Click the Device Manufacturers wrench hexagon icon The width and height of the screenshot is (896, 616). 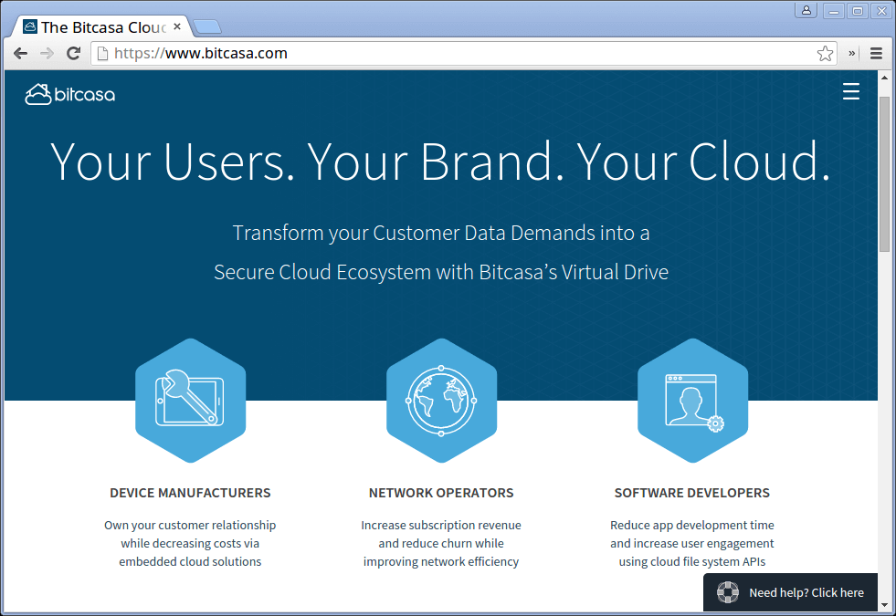coord(190,401)
